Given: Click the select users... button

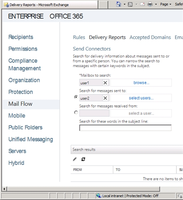Looking at the screenshot, I should tap(141, 98).
